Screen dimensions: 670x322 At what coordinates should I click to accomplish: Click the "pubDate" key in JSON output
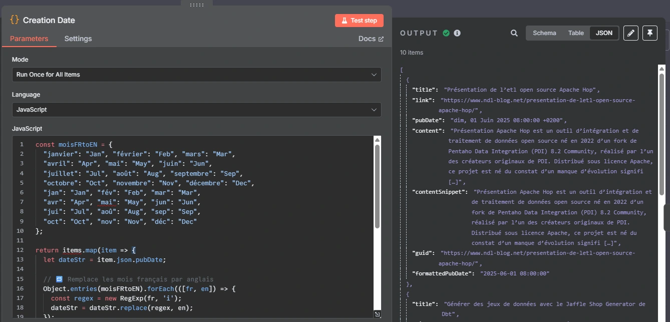[x=428, y=120]
